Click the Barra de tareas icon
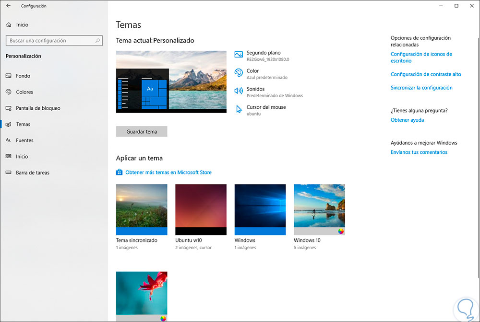The image size is (480, 322). (9, 172)
